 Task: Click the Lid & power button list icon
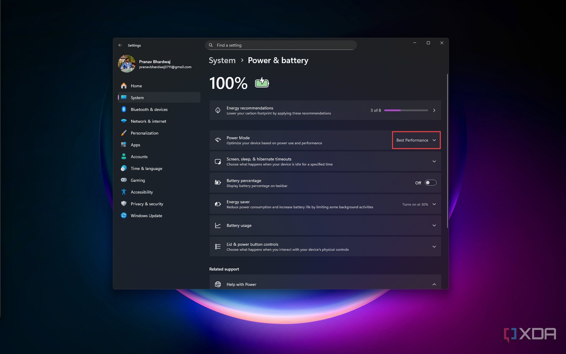218,247
